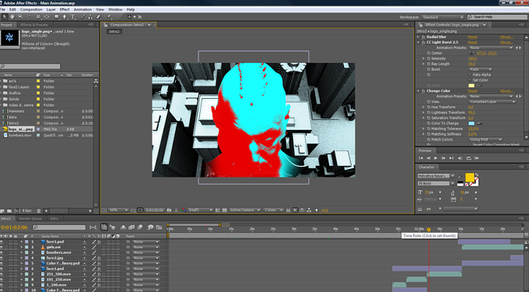The height and width of the screenshot is (292, 529).
Task: Select the Clone Stamp tool
Action: [x=90, y=16]
